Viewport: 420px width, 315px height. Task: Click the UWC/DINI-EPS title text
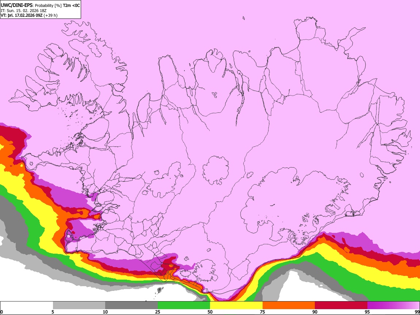pyautogui.click(x=16, y=5)
